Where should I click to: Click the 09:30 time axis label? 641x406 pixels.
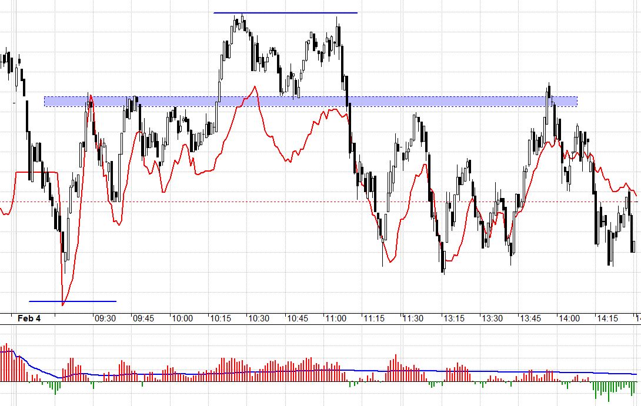click(105, 318)
